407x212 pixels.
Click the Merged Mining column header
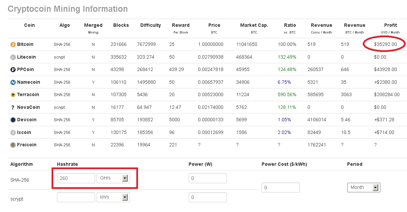[93, 28]
